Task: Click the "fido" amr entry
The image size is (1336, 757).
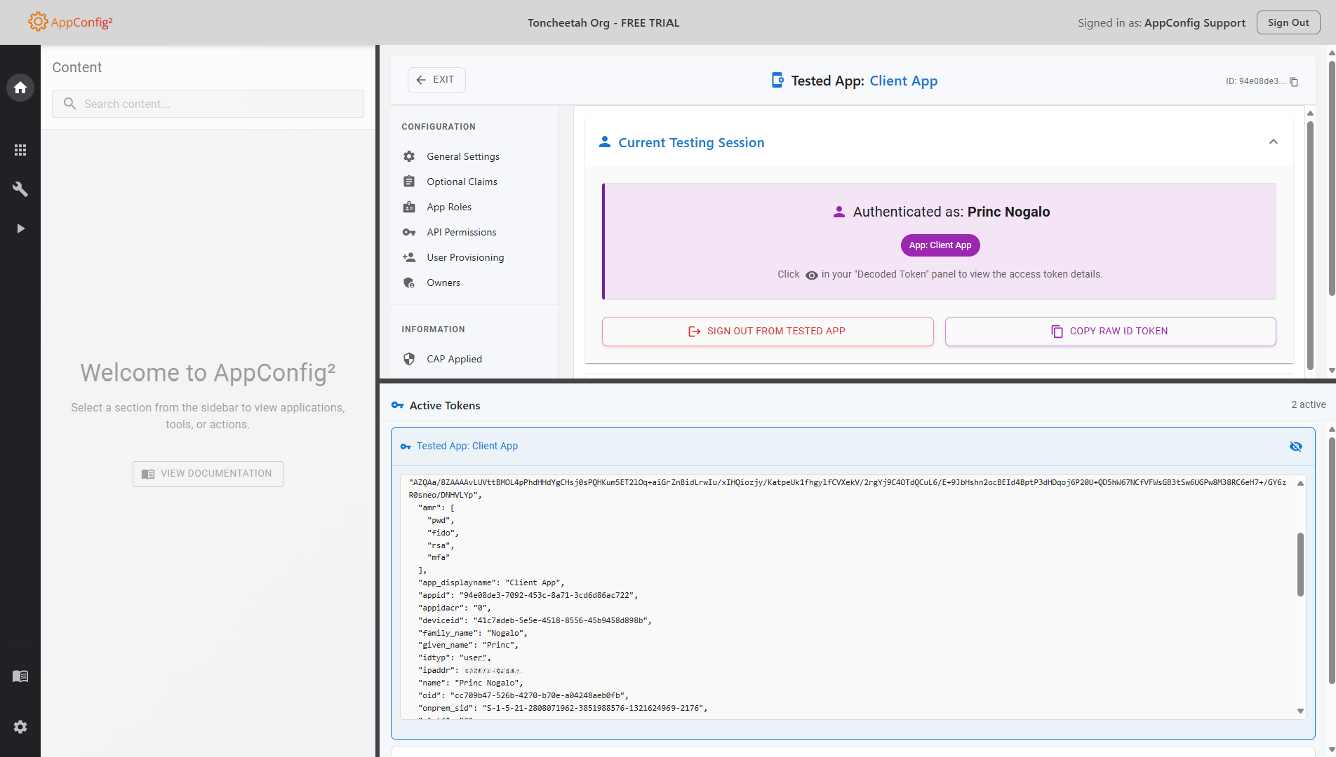Action: click(x=443, y=533)
